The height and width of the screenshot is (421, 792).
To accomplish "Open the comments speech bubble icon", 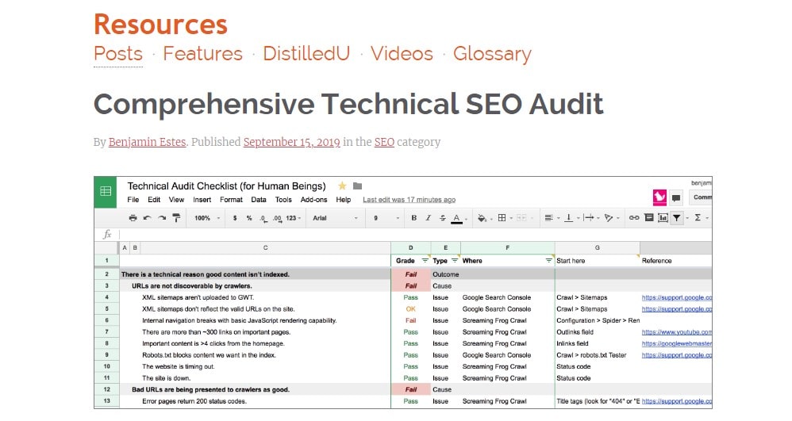I will (676, 197).
